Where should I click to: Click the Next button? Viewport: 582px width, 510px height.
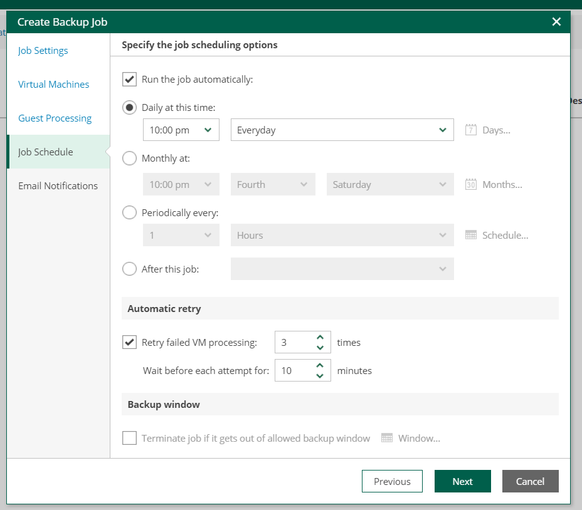click(x=462, y=481)
